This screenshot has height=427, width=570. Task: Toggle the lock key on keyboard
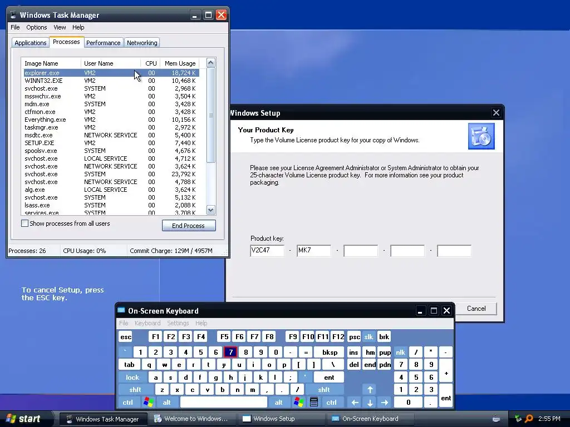pos(132,378)
